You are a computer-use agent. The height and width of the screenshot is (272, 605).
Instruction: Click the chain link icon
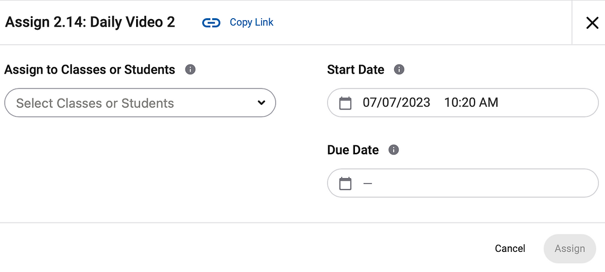211,23
